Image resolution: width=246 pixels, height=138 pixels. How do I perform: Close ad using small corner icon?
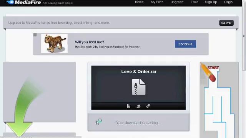[x=35, y=35]
